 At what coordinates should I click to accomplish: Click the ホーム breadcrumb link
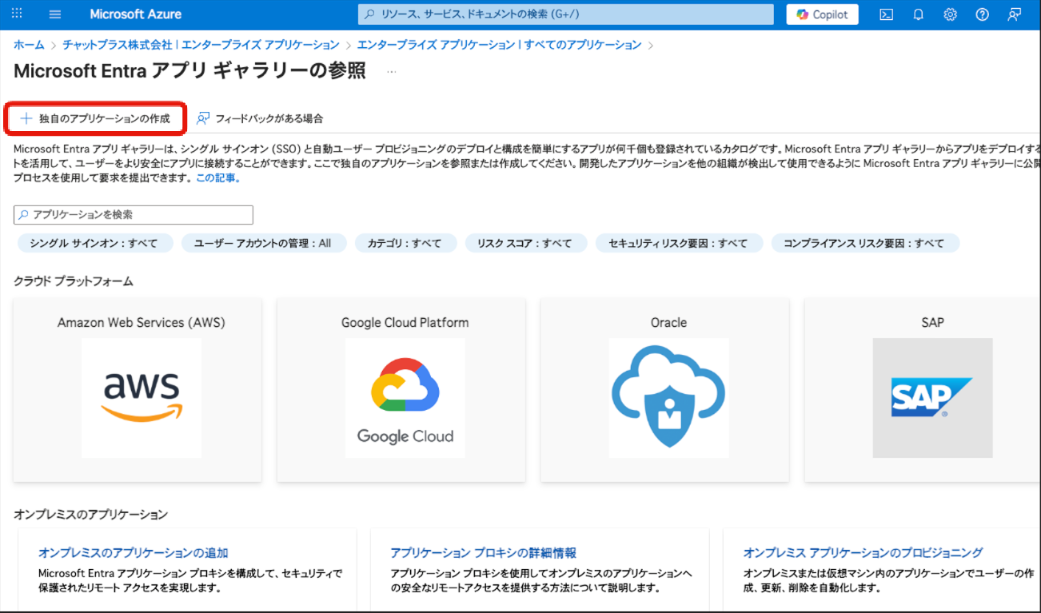click(x=29, y=45)
